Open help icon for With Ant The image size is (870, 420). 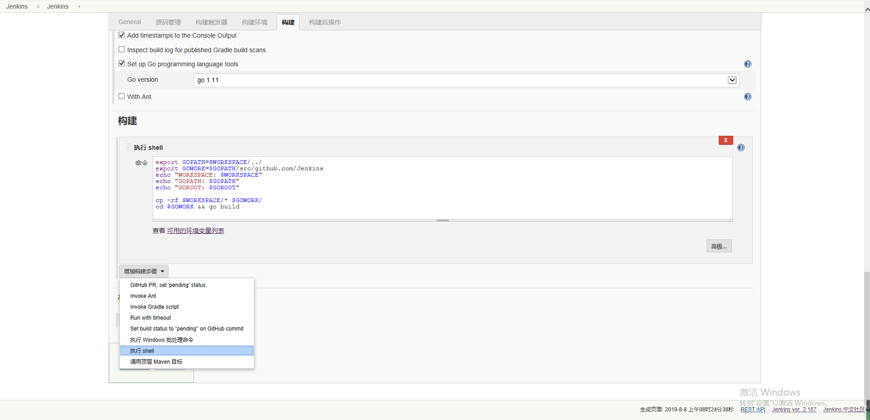747,97
